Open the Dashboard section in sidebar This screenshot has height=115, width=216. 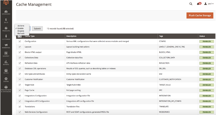(6, 12)
